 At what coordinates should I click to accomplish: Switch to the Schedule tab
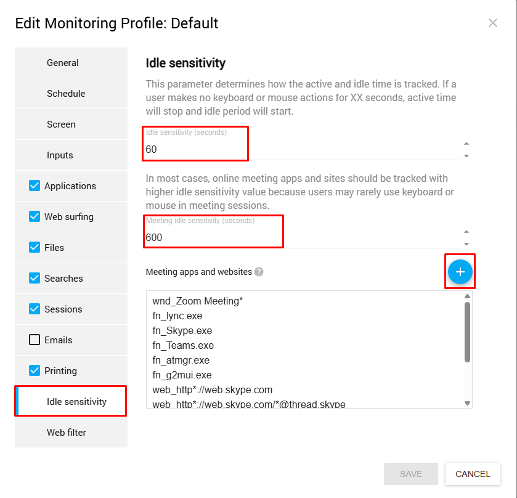pos(66,94)
